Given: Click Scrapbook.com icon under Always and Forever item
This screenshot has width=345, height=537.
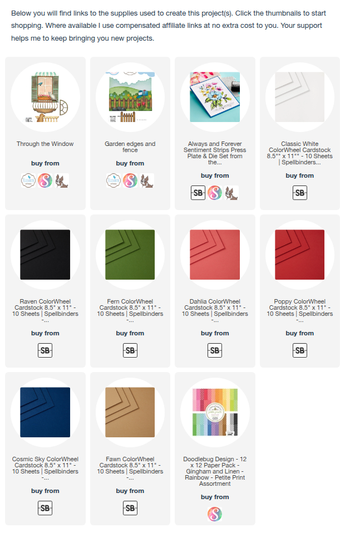Looking at the screenshot, I should click(215, 193).
